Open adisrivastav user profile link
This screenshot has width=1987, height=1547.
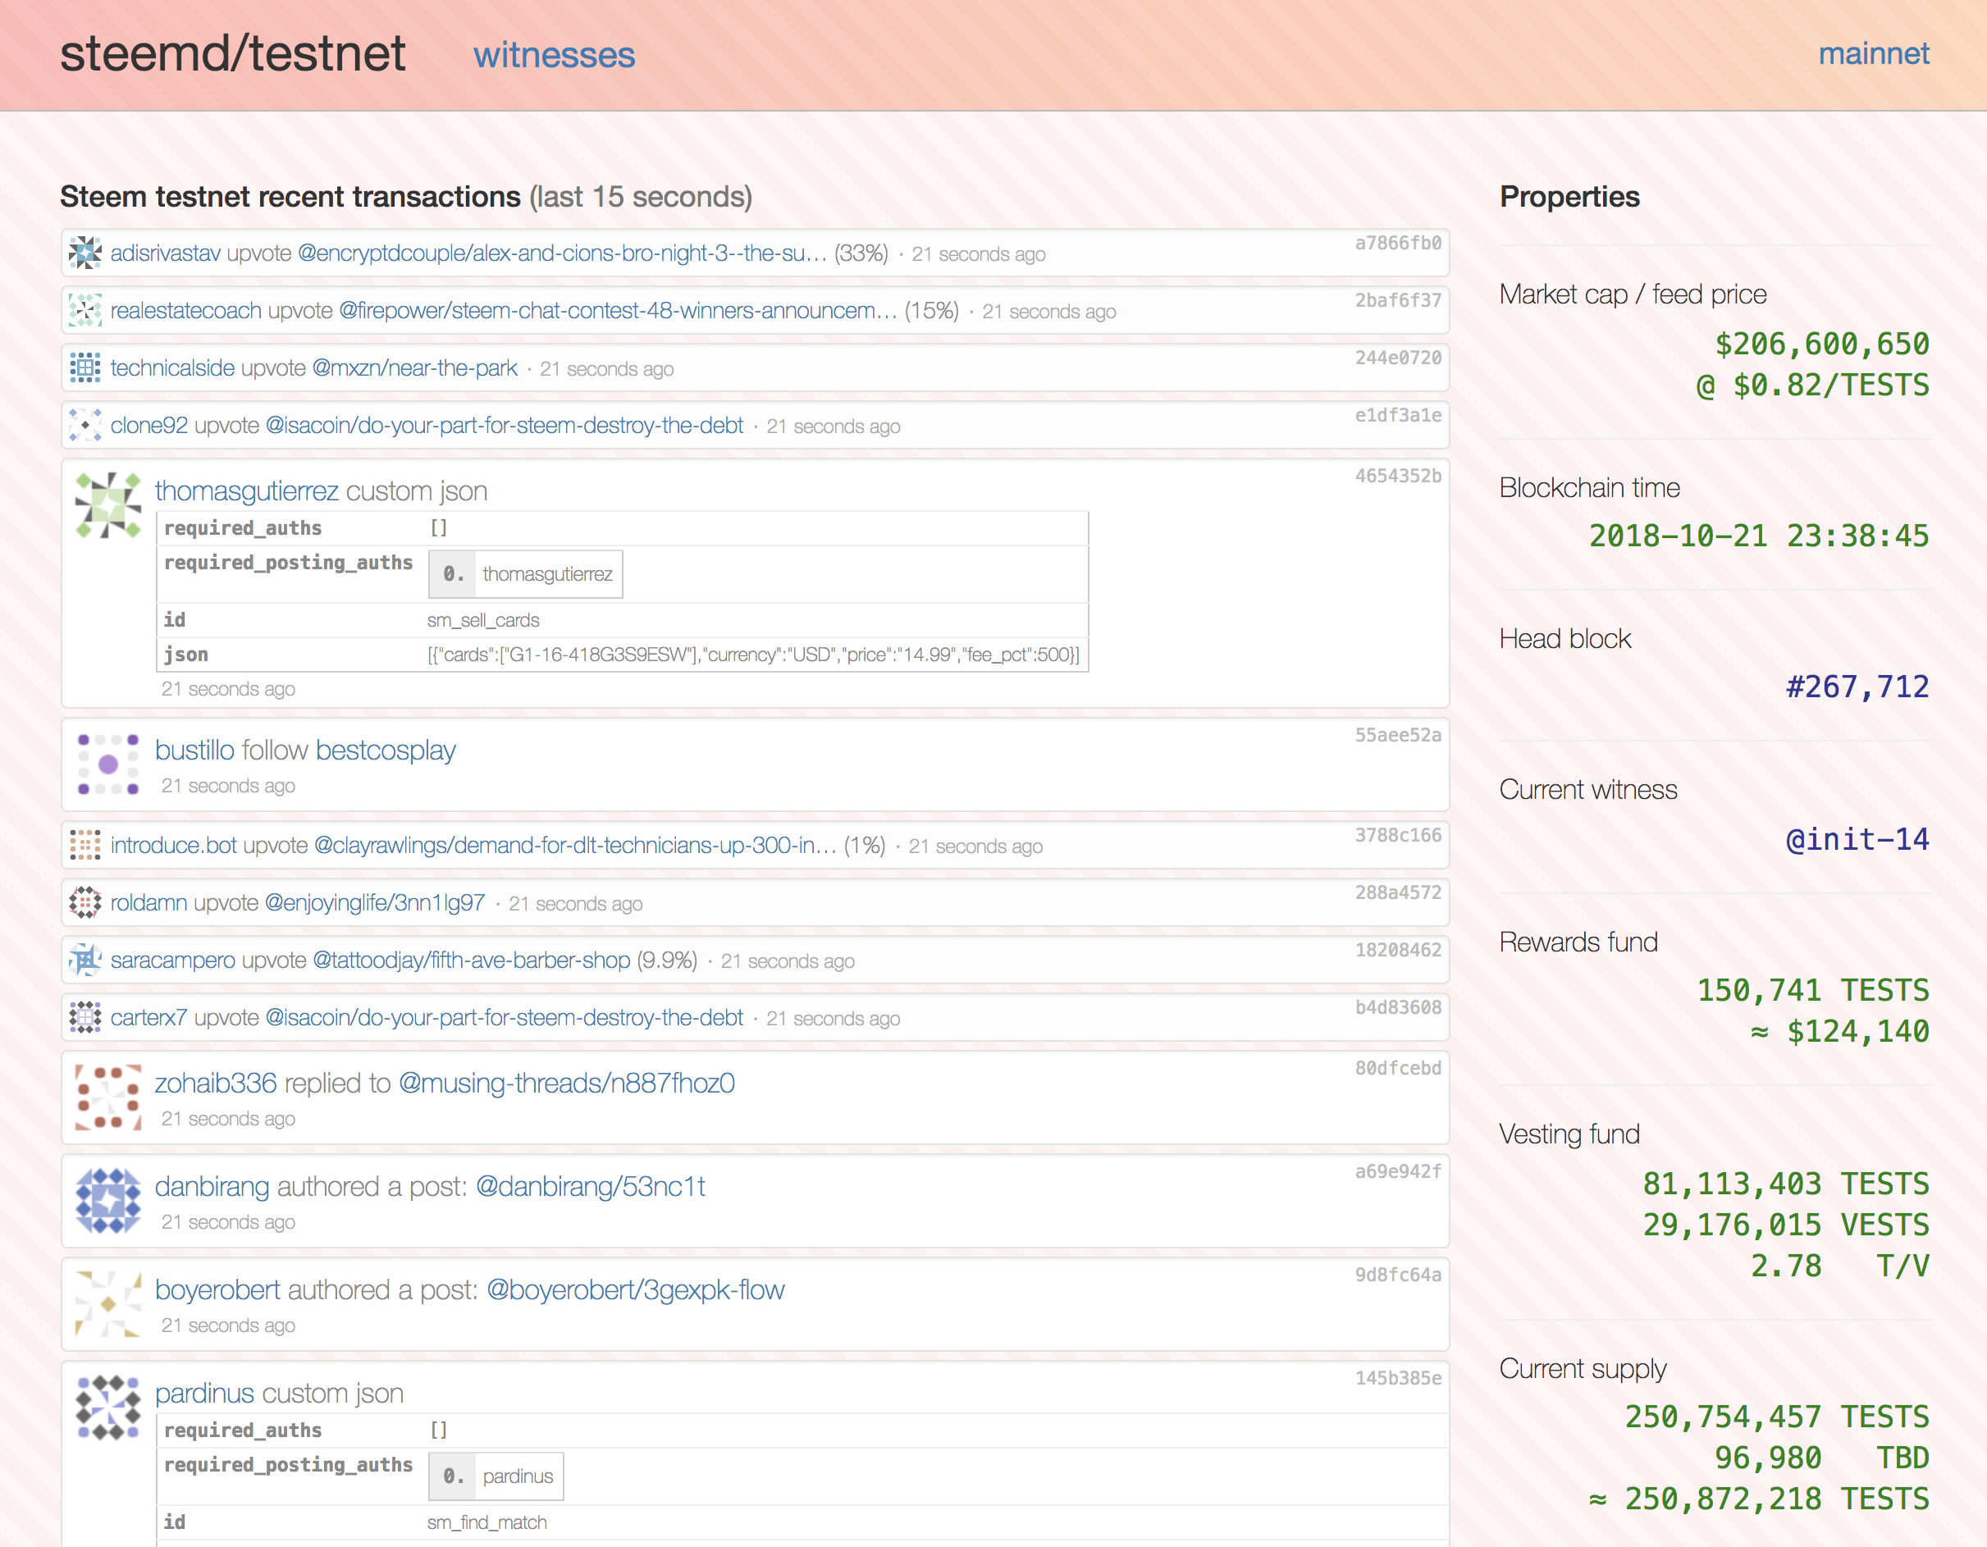pos(166,253)
